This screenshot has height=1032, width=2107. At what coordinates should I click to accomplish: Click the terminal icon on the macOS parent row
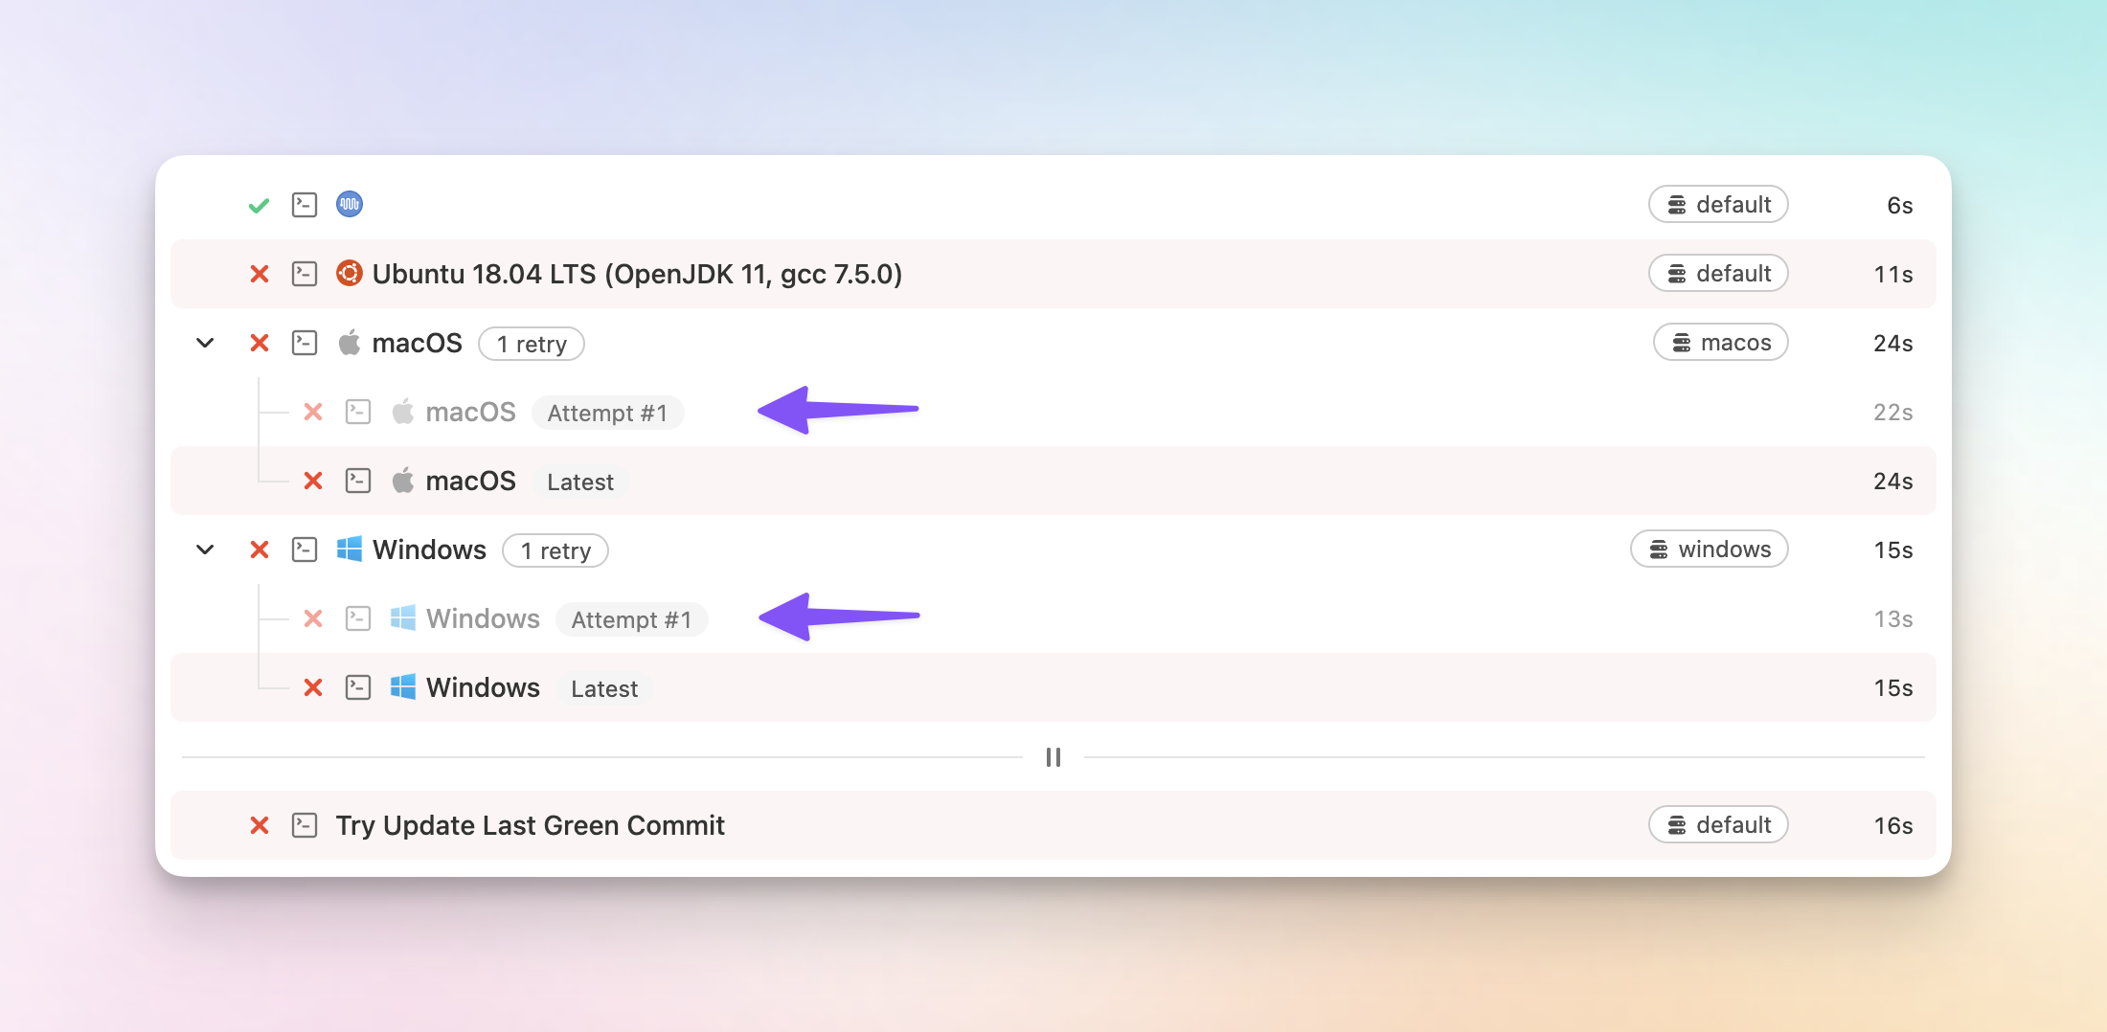pos(305,343)
